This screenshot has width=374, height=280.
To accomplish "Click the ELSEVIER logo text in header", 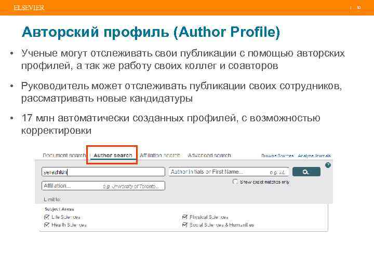I will 29,8.
